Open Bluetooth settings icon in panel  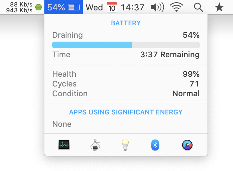155,145
